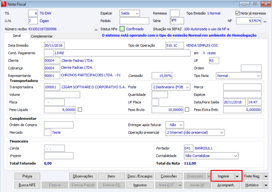
Task: Click the Peso Extra Emb. field
Action: 242,110
